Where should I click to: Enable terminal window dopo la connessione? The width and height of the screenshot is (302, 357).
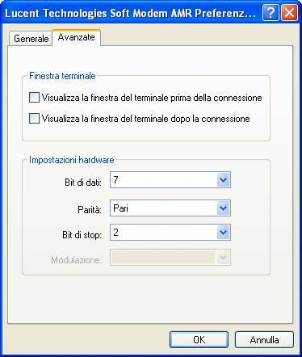34,119
